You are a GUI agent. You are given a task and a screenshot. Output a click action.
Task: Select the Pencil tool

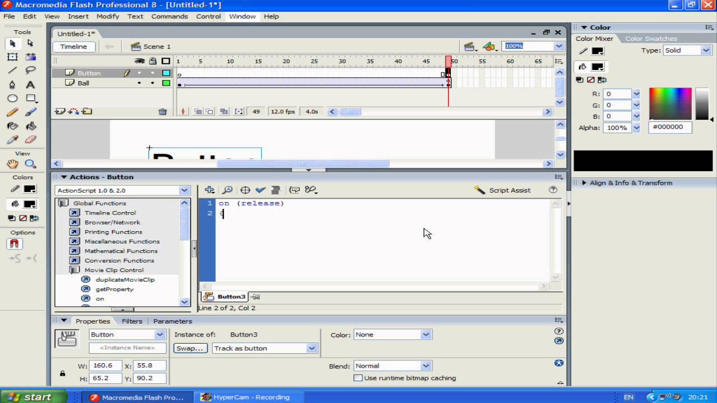[x=12, y=112]
